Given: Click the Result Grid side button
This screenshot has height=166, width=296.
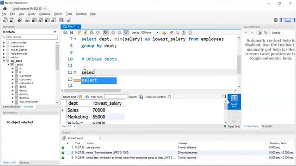Looking at the screenshot, I should 234,101.
